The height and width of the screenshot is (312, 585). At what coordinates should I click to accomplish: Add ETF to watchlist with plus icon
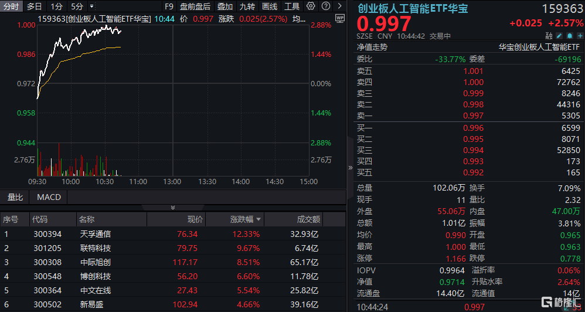pyautogui.click(x=580, y=36)
